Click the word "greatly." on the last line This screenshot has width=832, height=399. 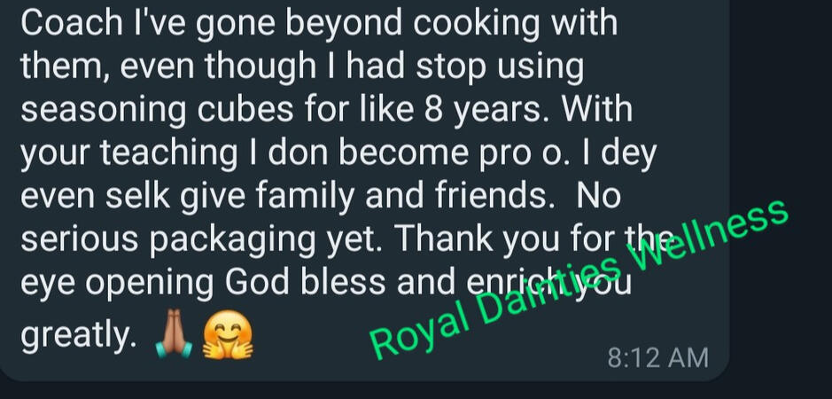[x=79, y=337]
